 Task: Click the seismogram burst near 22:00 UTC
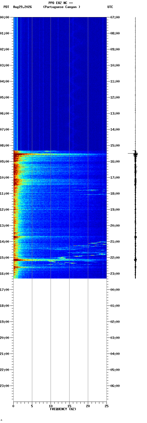[x=135, y=259]
